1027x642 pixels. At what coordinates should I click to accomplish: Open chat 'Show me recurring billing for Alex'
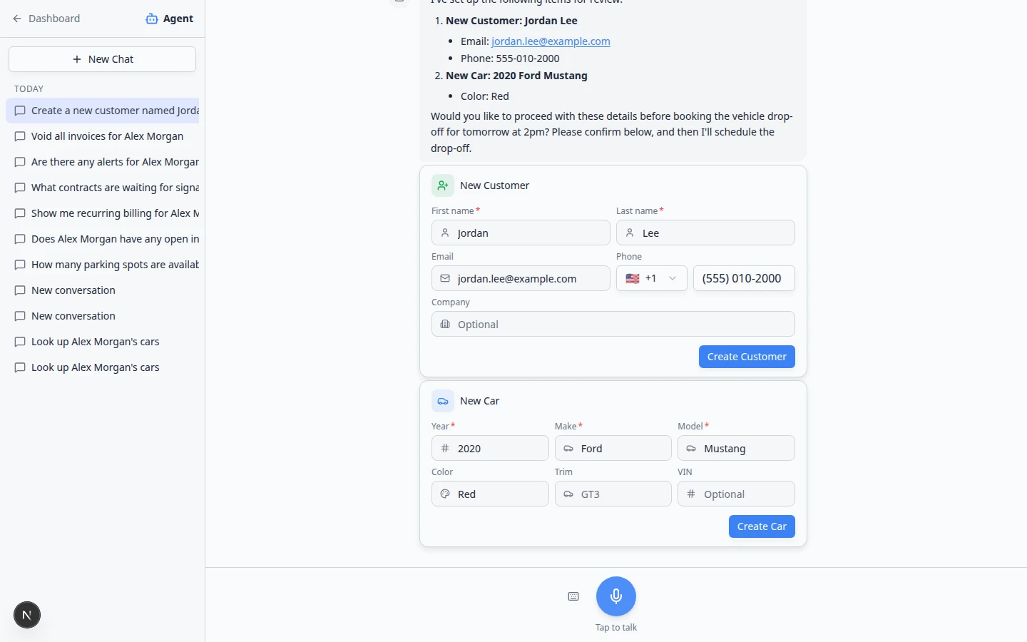click(103, 213)
